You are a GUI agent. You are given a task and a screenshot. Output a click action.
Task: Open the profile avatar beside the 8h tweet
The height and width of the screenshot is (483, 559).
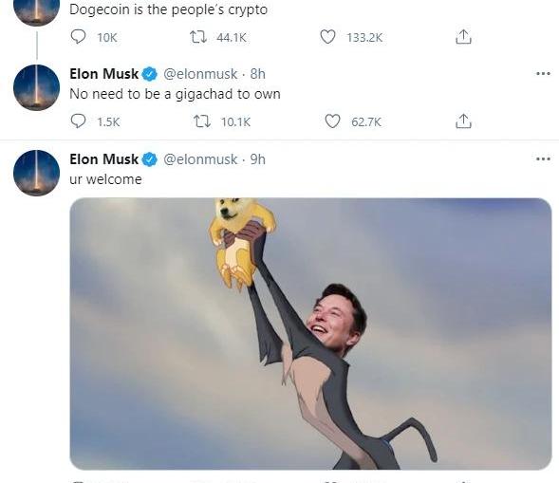36,87
